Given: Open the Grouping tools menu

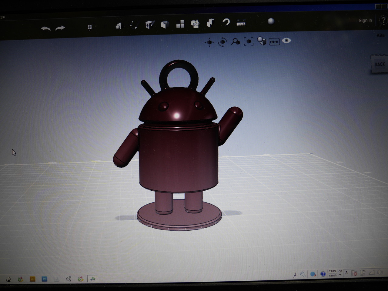Looking at the screenshot, I should (195, 23).
